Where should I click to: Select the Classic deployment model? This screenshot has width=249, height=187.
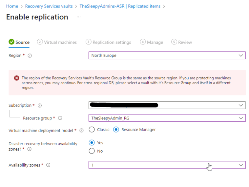coord(92,130)
